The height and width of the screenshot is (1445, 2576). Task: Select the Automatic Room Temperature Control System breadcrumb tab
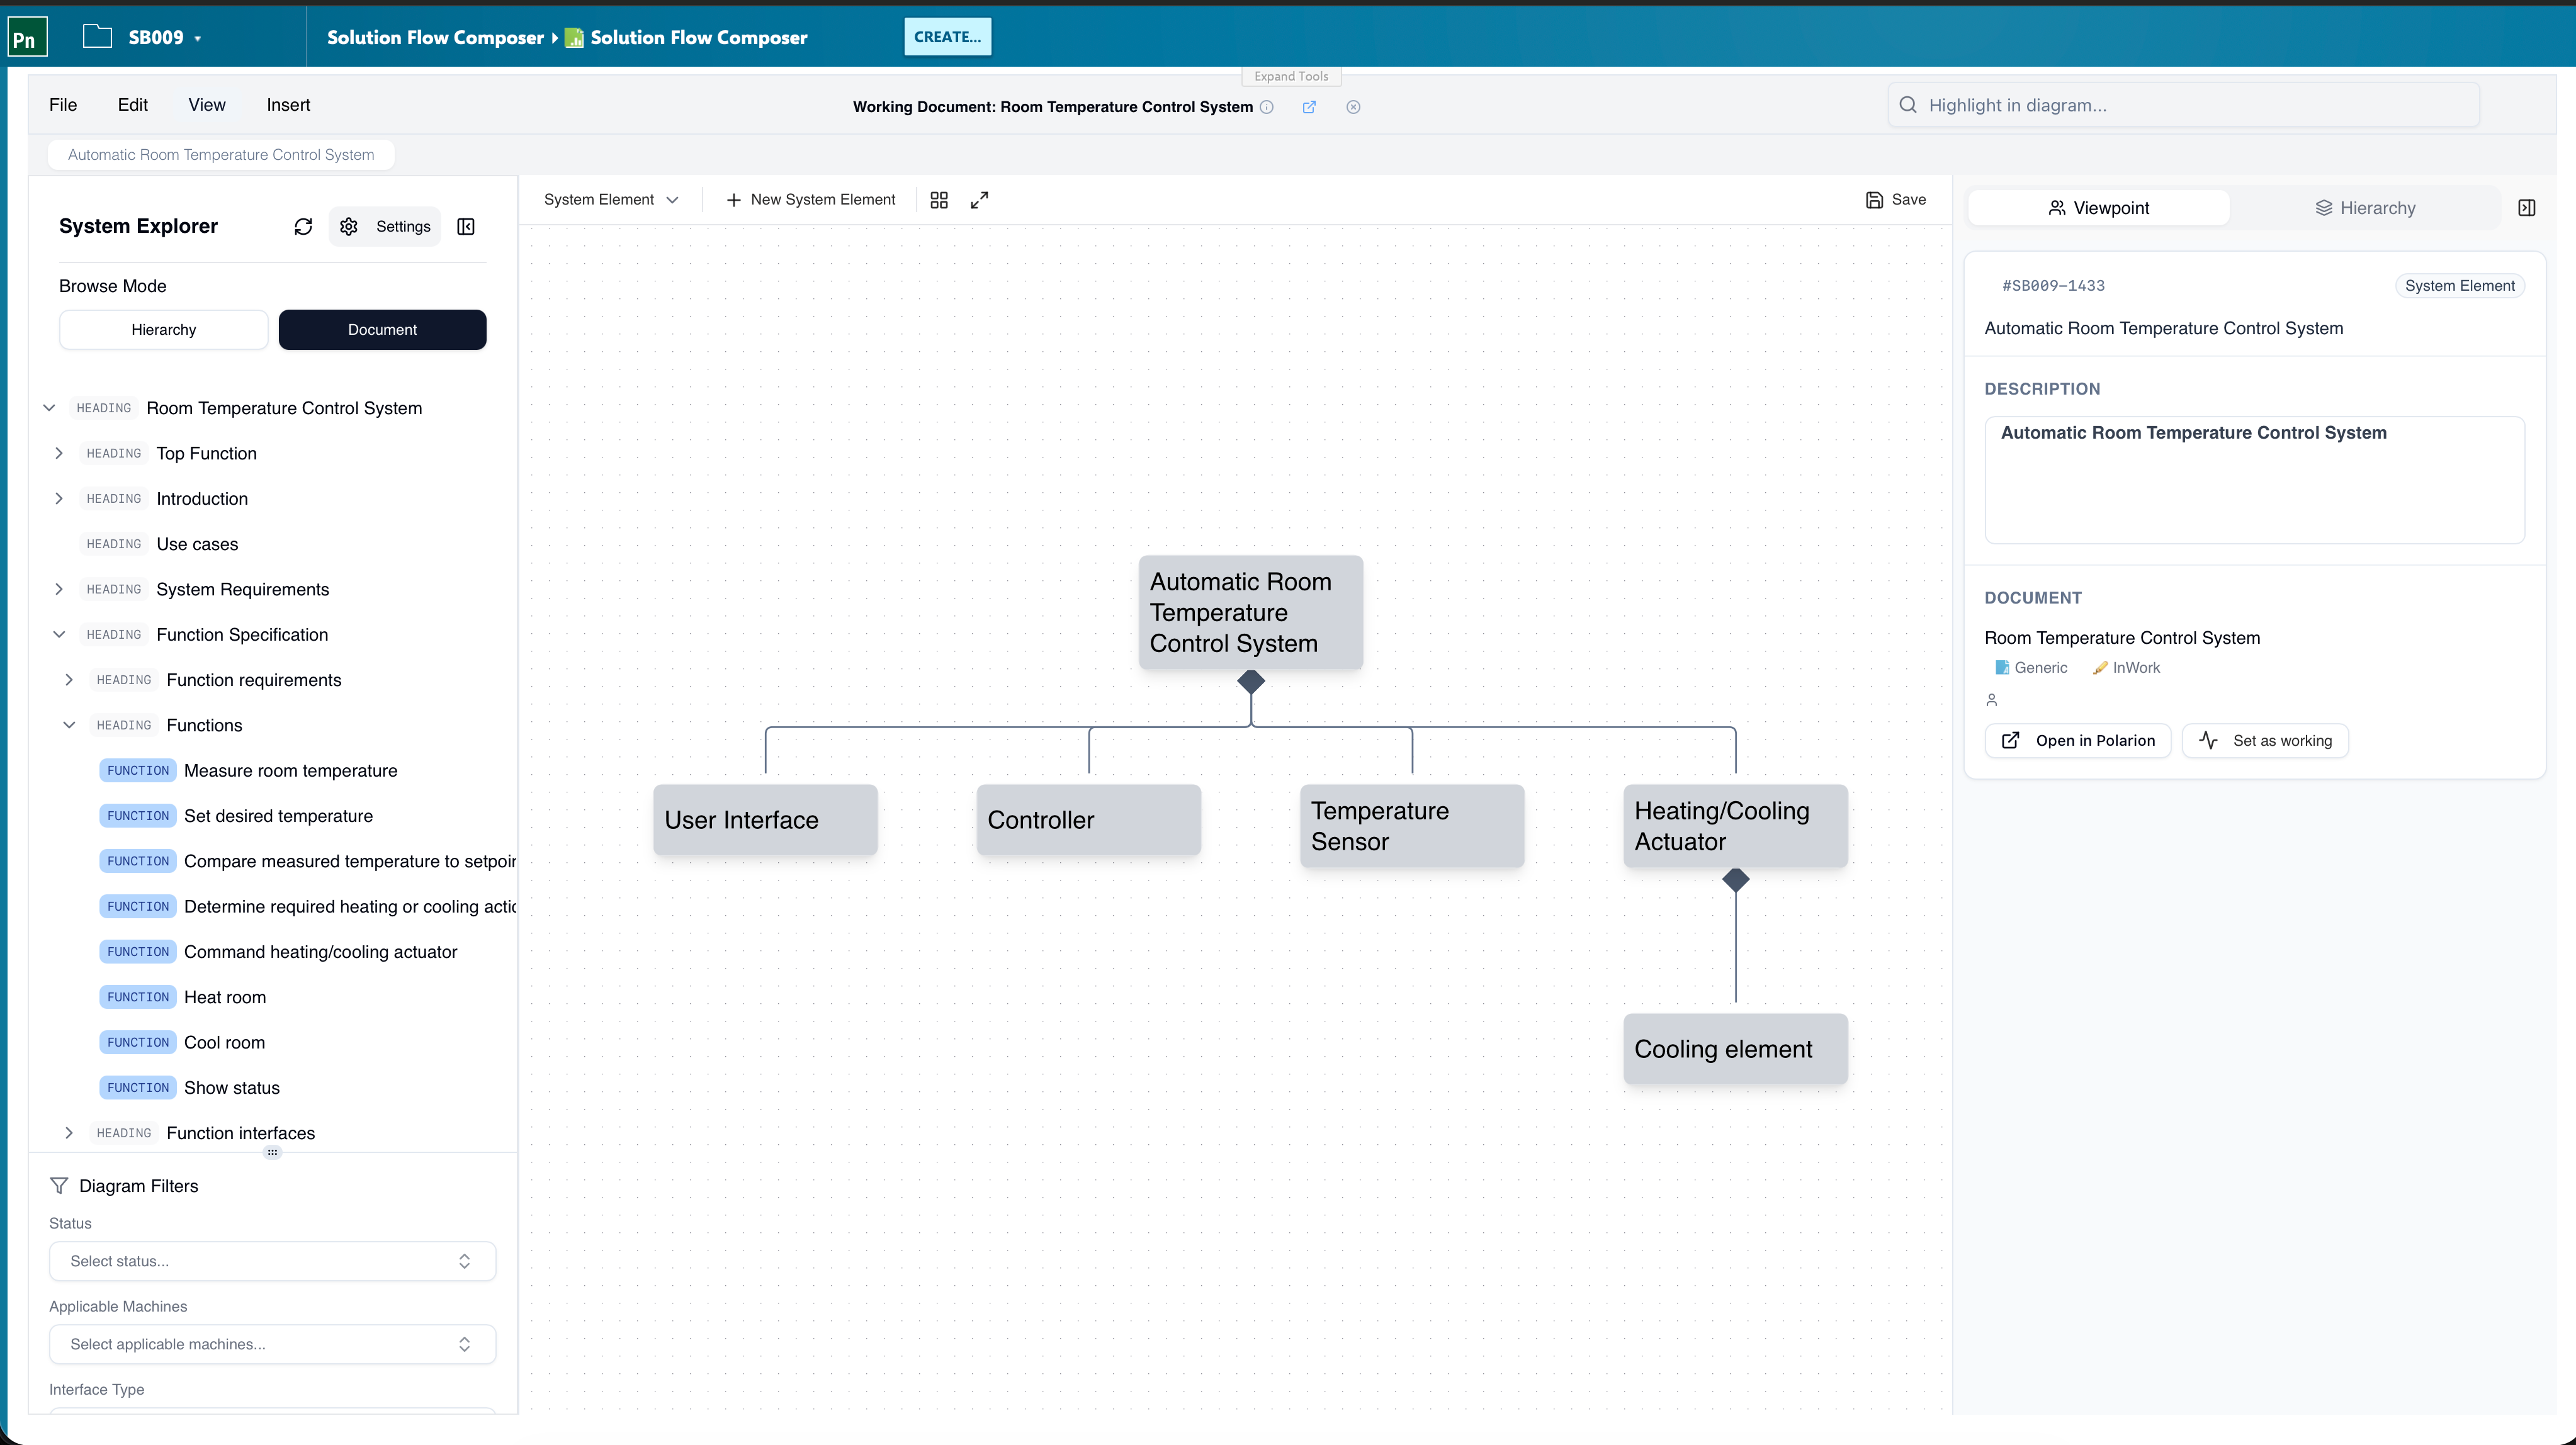tap(221, 155)
